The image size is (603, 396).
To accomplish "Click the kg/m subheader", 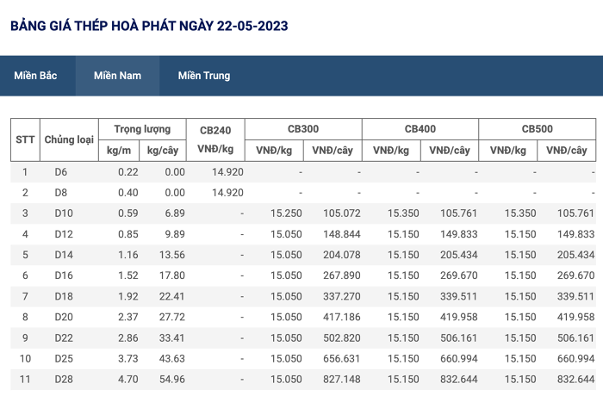I will tap(119, 151).
